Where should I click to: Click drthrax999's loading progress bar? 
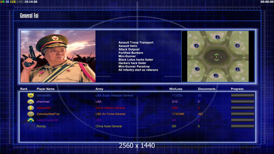click(243, 95)
